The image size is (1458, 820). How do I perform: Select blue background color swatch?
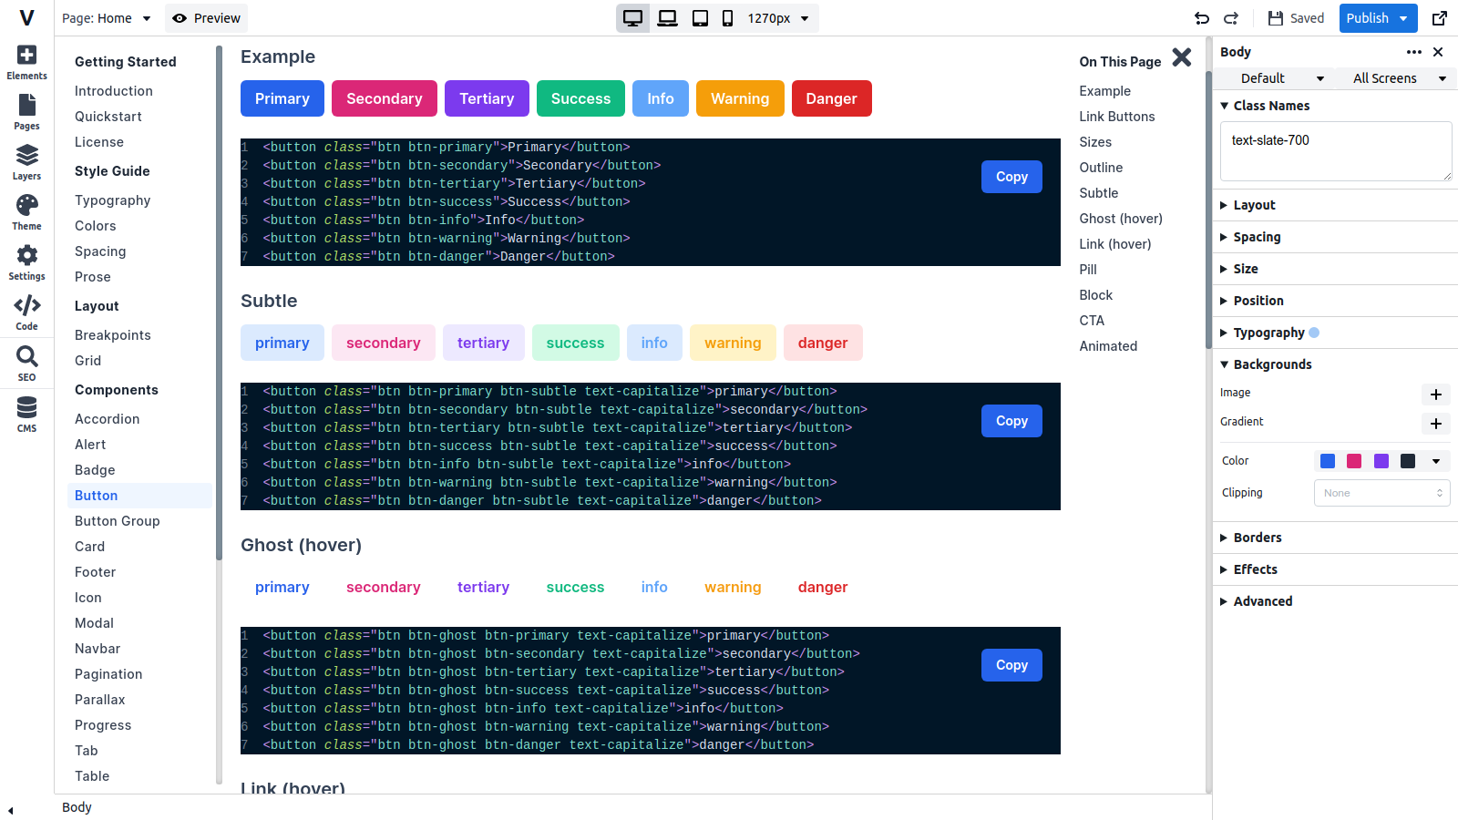coord(1328,461)
